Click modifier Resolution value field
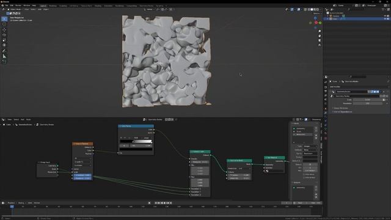This screenshot has height=220, width=391. 368,103
